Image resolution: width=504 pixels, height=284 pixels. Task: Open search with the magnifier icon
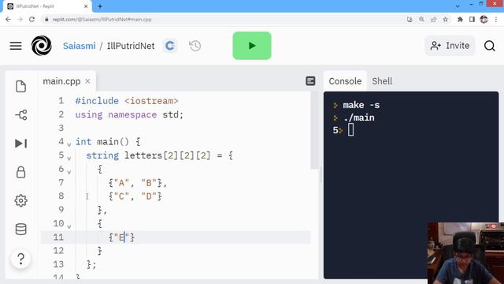tap(490, 46)
